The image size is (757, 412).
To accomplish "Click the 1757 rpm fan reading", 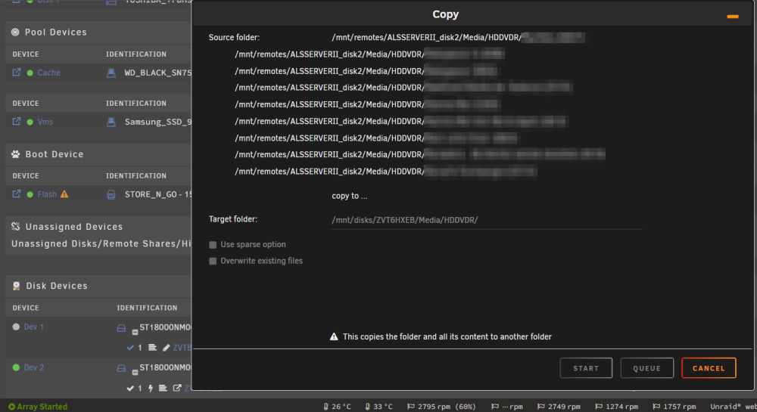I will [x=674, y=407].
